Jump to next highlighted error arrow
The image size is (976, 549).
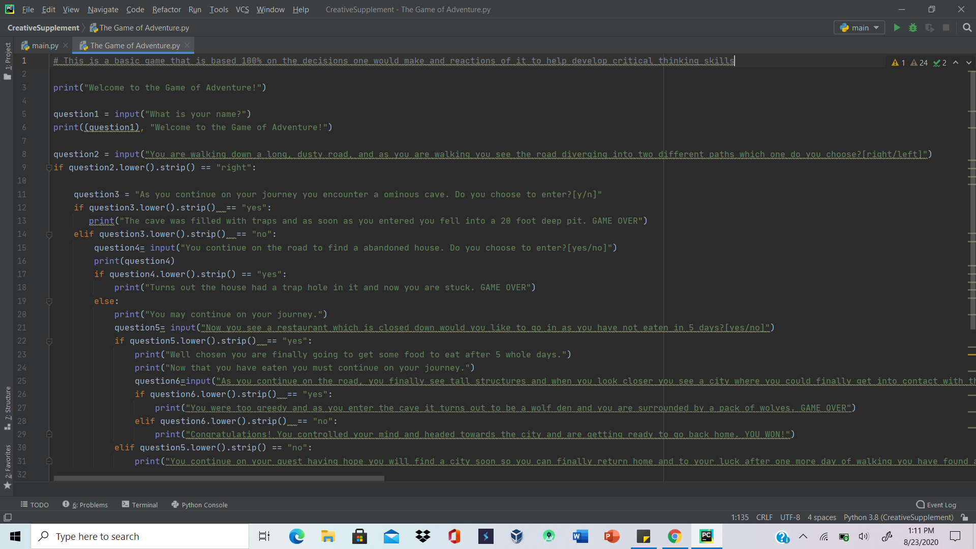point(969,63)
